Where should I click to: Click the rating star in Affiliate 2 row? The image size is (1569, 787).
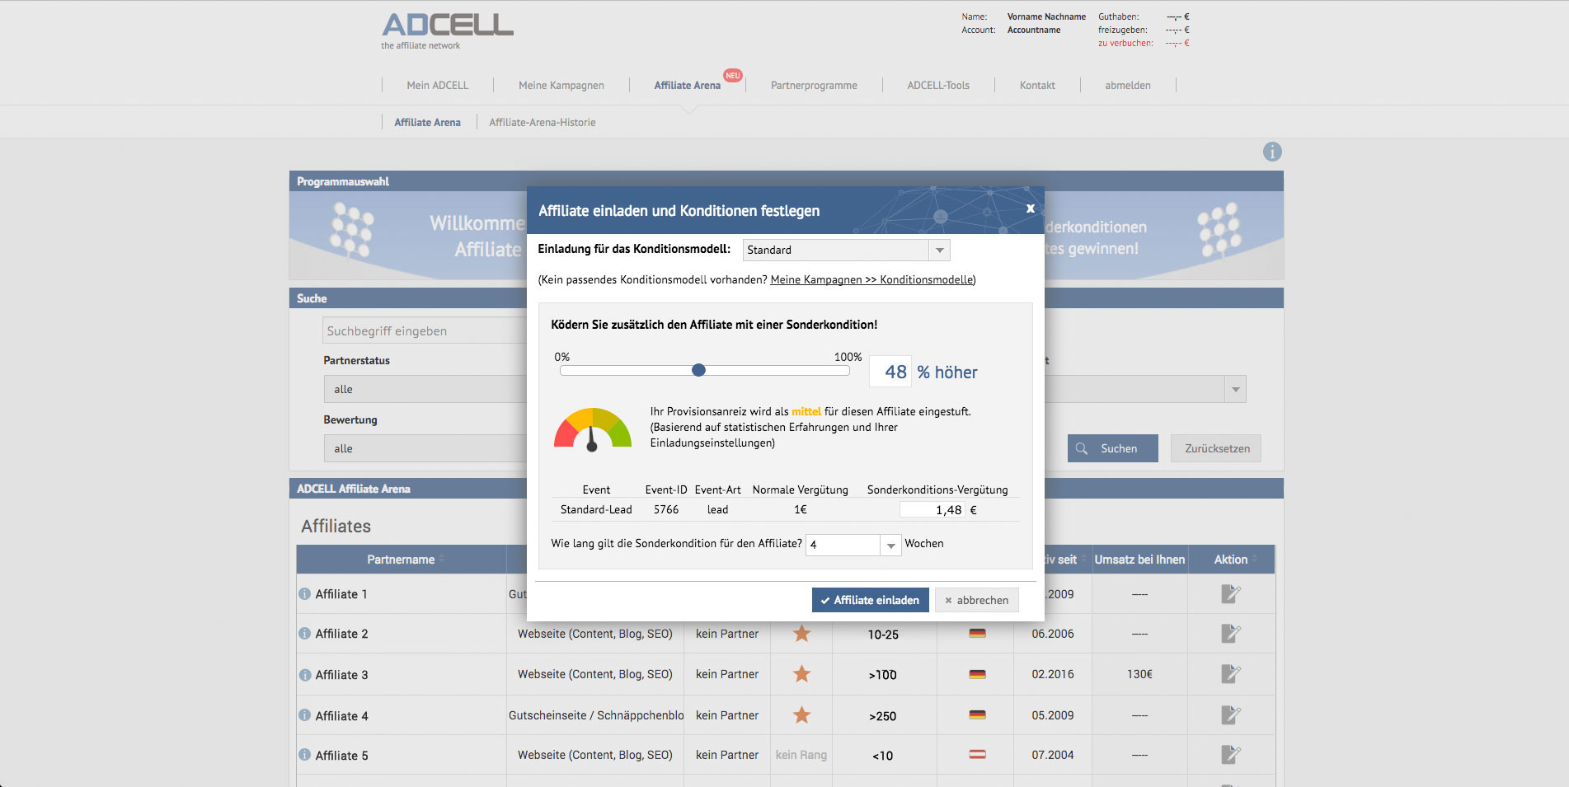pos(801,633)
